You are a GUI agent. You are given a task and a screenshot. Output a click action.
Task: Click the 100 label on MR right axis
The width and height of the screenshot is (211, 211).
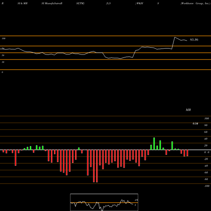(x=206, y=119)
